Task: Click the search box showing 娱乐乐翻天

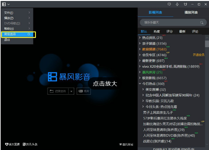Action: [x=173, y=22]
